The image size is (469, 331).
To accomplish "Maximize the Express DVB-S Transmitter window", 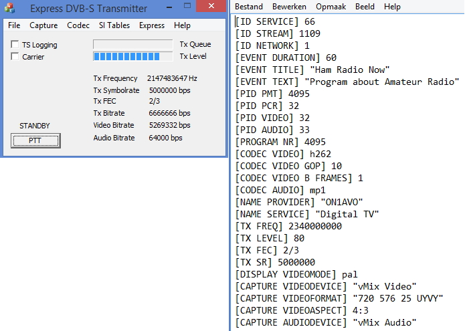I will coord(192,7).
